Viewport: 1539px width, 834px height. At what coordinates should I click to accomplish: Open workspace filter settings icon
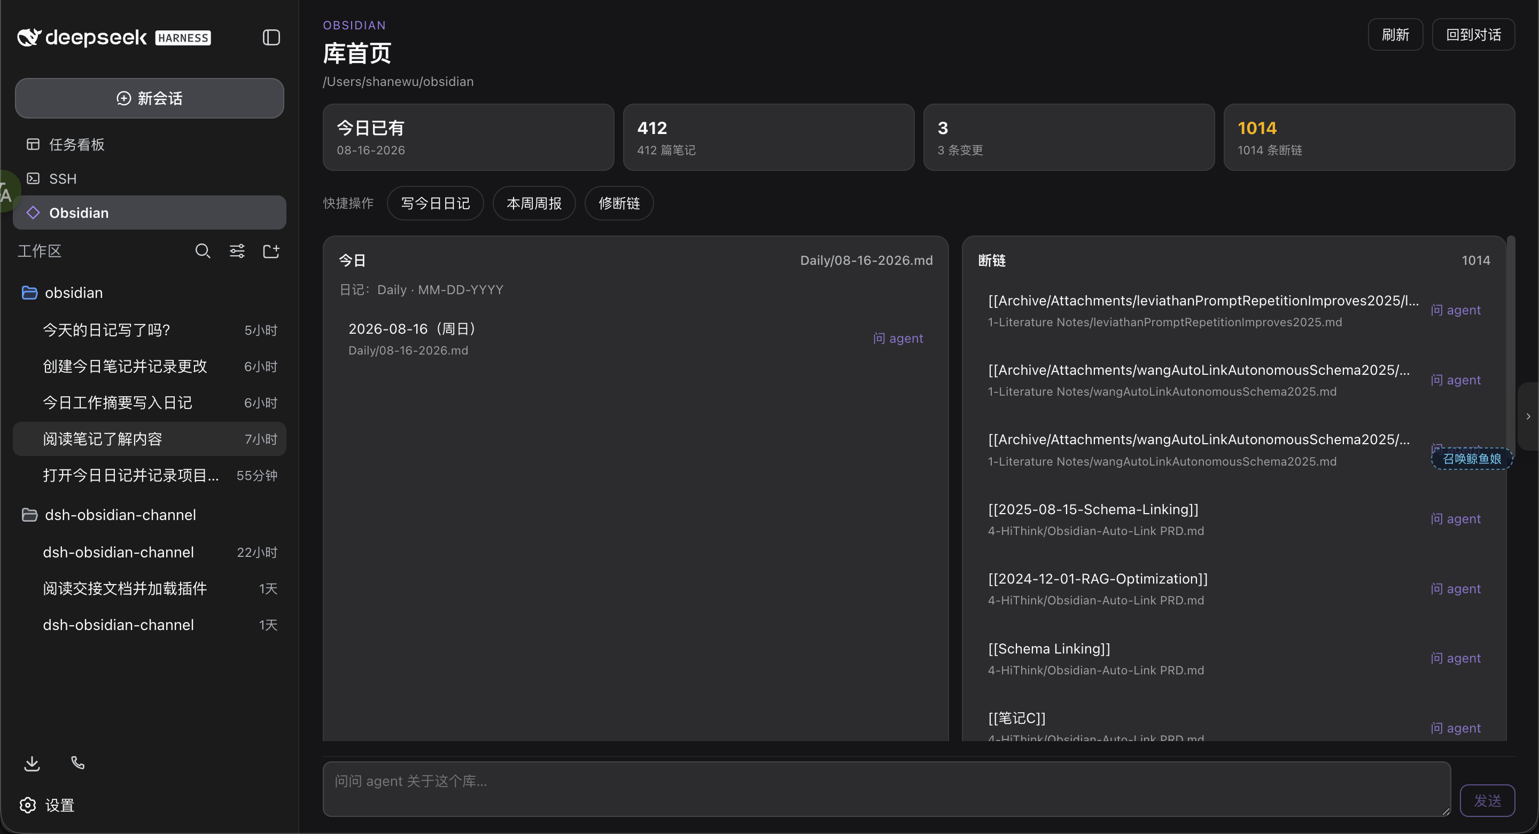[237, 251]
